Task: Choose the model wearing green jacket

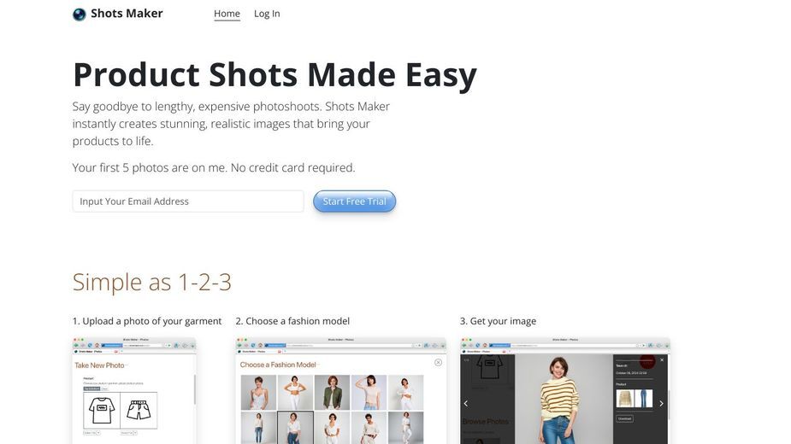Action: (x=332, y=392)
